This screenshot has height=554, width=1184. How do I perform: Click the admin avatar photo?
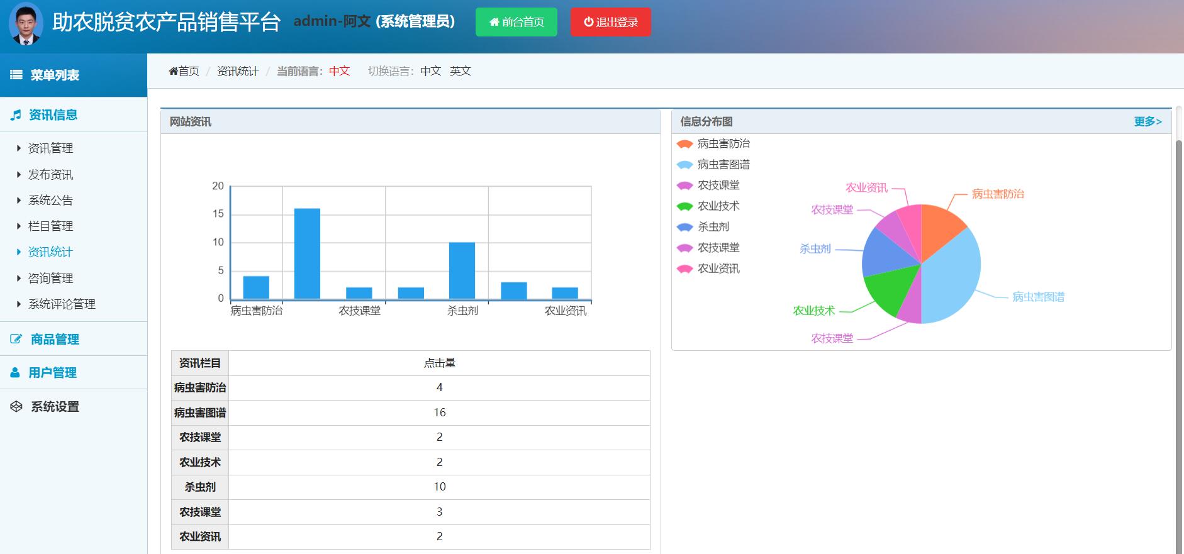click(x=26, y=24)
